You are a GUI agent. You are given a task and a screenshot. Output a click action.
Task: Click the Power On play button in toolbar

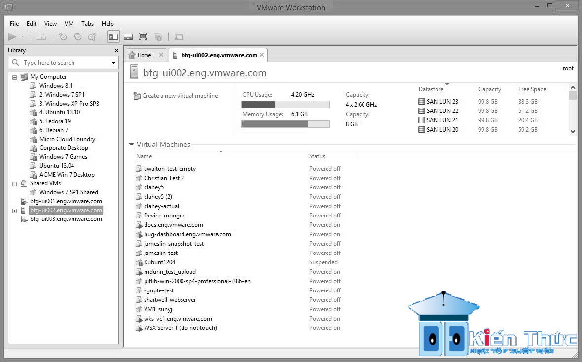[12, 36]
